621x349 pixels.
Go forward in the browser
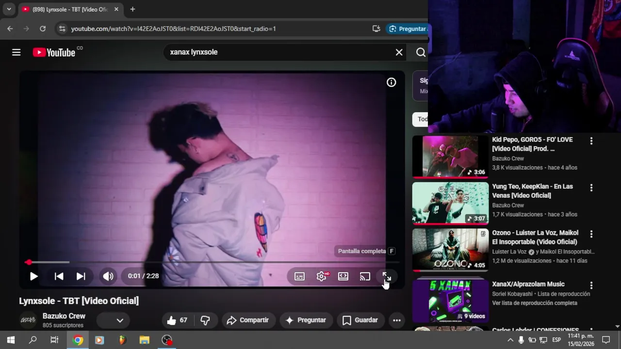coord(27,29)
